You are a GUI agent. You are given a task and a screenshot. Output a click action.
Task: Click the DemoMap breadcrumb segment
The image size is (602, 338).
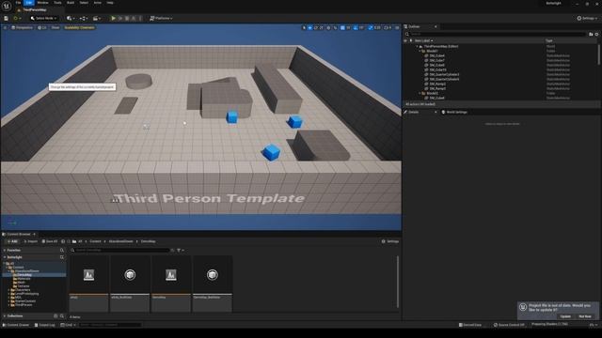click(x=149, y=241)
